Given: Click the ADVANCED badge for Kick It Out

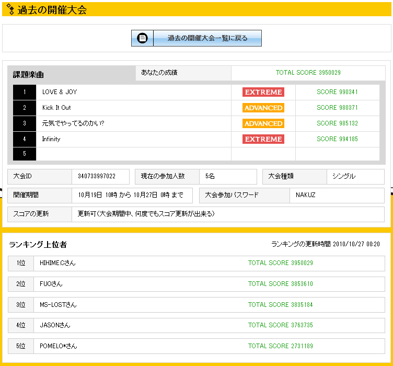Looking at the screenshot, I should tap(263, 108).
